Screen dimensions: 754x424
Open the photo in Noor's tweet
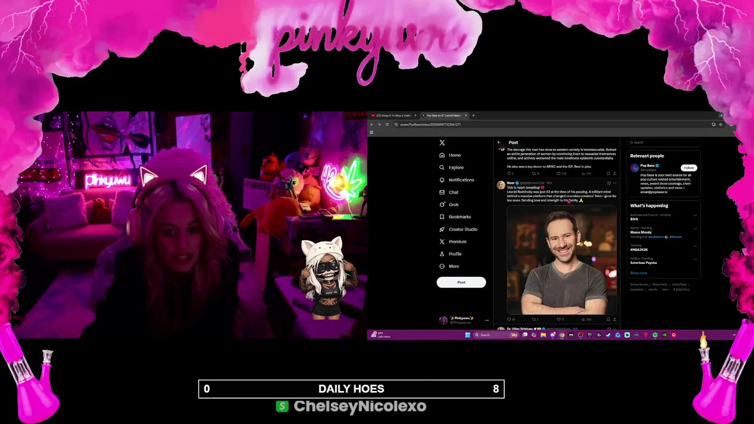(562, 259)
